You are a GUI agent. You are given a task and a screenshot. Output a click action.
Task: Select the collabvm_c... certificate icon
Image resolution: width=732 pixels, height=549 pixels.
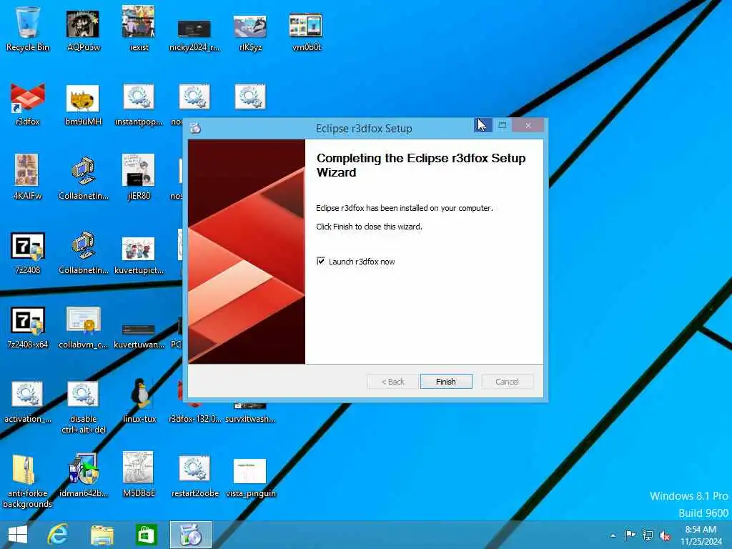click(x=83, y=327)
